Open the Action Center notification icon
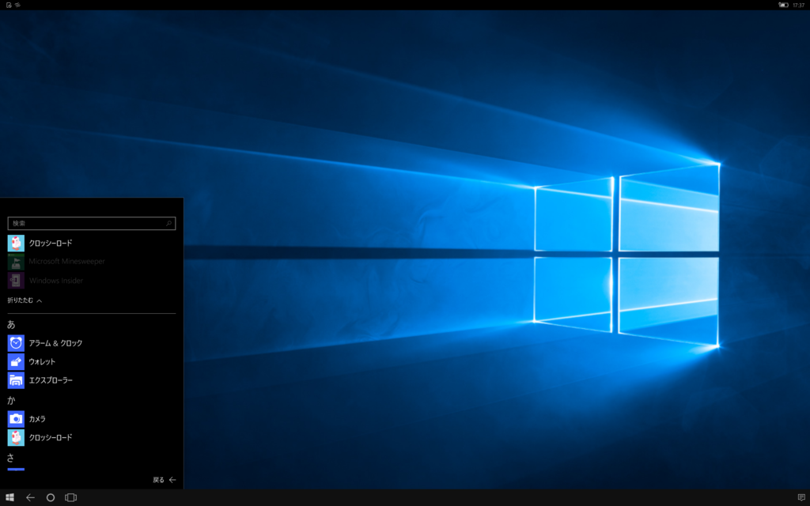This screenshot has width=810, height=506. click(x=801, y=498)
